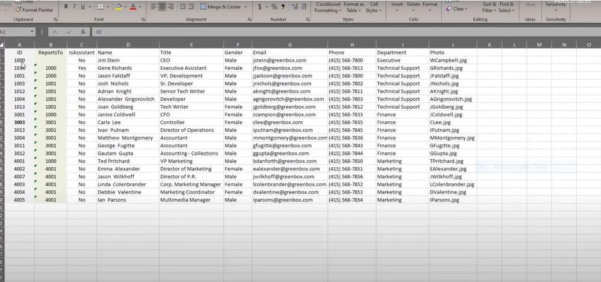Expand the Name Box dropdown
This screenshot has width=601, height=282.
31,32
